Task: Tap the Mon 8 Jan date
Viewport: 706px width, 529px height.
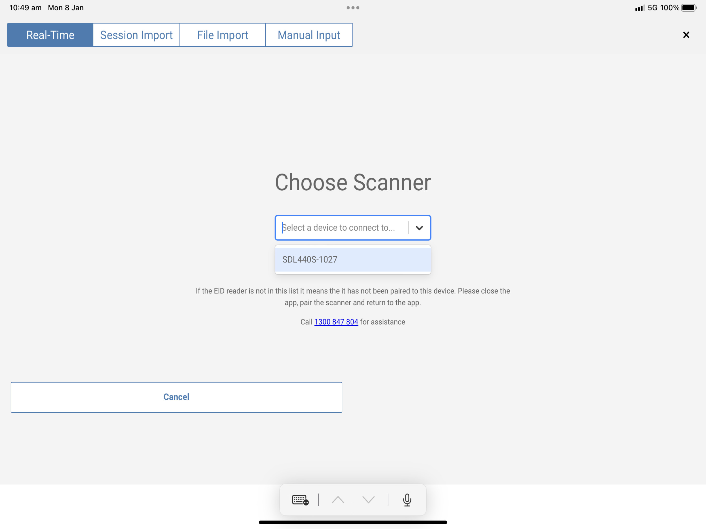Action: click(x=66, y=8)
